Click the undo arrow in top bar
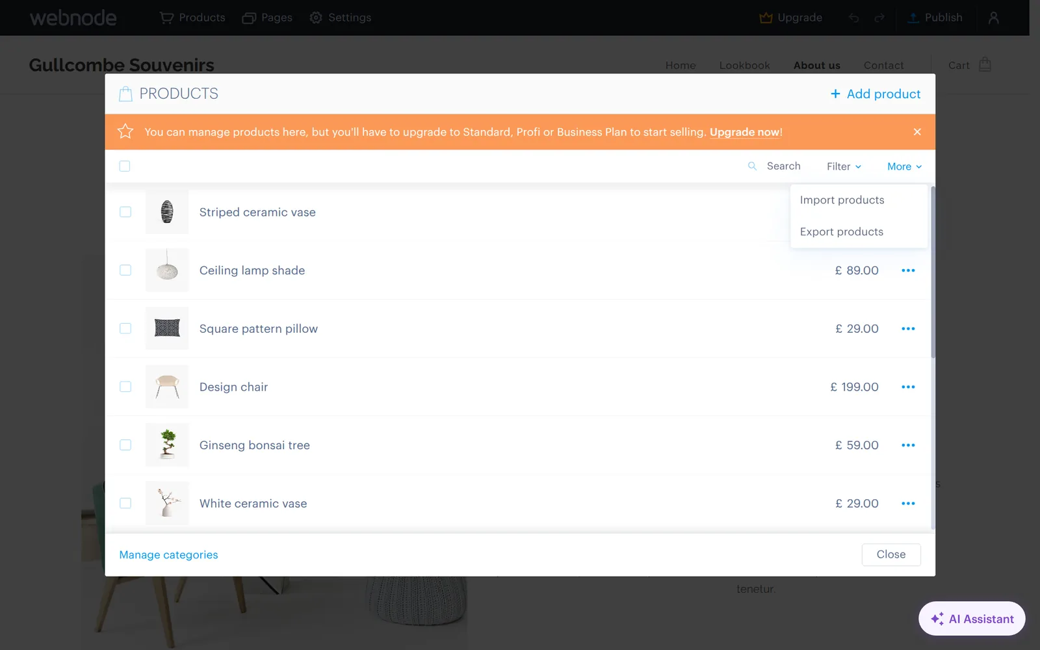1040x650 pixels. click(853, 18)
